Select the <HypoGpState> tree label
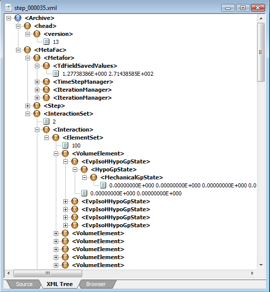The width and height of the screenshot is (270, 292). tap(114, 169)
